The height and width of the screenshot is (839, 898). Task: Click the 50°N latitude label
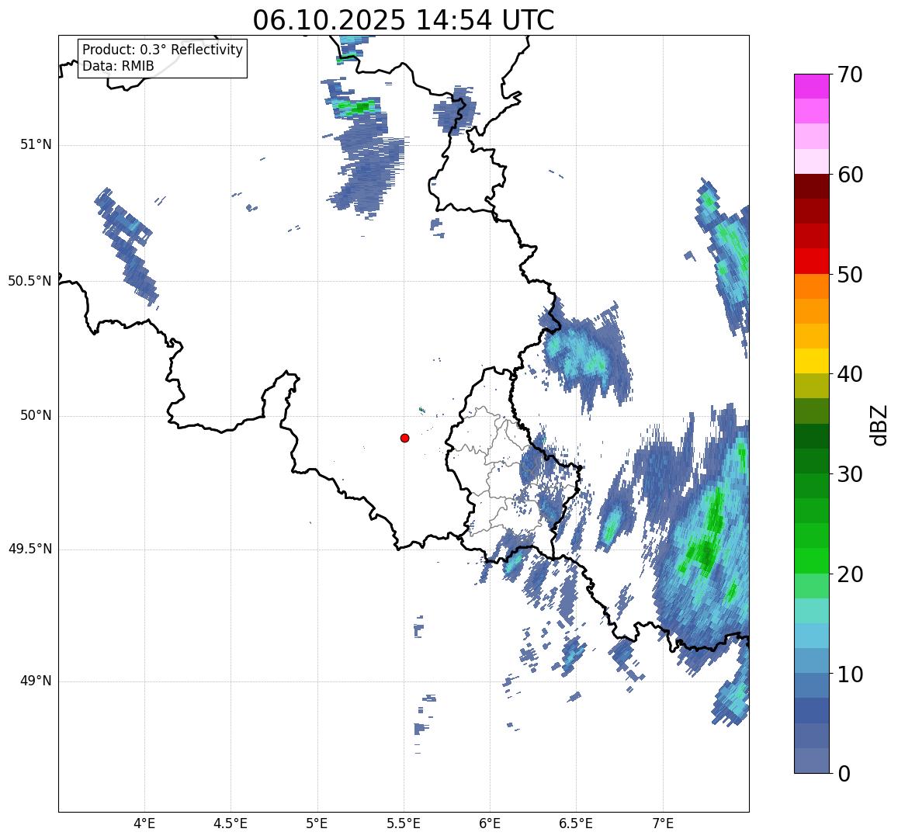click(x=36, y=415)
